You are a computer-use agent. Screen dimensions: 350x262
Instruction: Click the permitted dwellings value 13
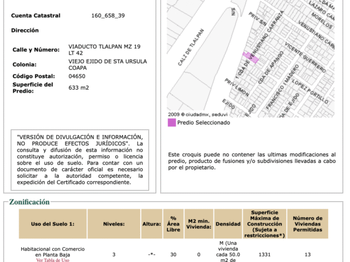point(307,254)
